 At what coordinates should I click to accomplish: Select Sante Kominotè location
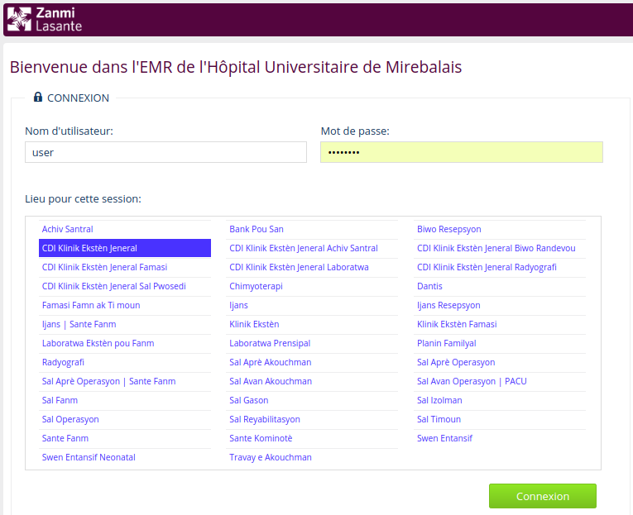pos(312,438)
